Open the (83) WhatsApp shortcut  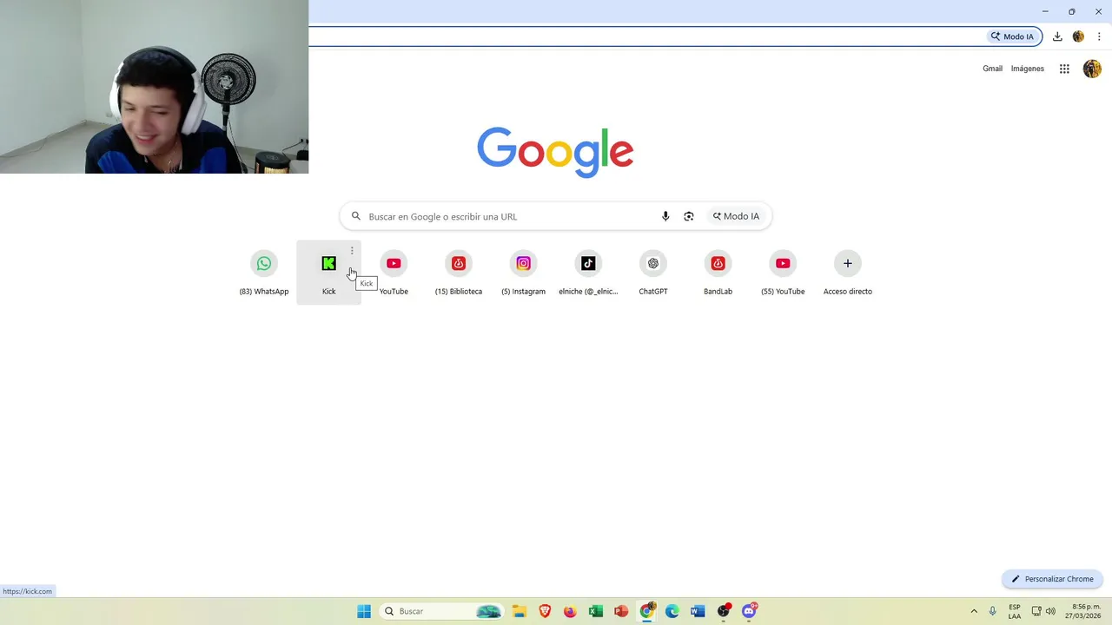264,273
